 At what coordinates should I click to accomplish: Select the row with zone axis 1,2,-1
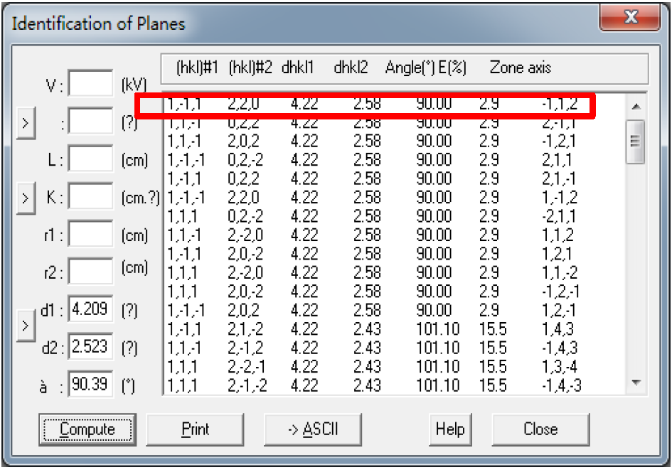[x=393, y=311]
